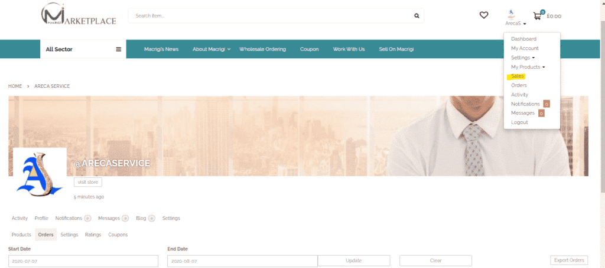Image resolution: width=605 pixels, height=268 pixels.
Task: Open the profile Messages tab
Action: click(109, 219)
